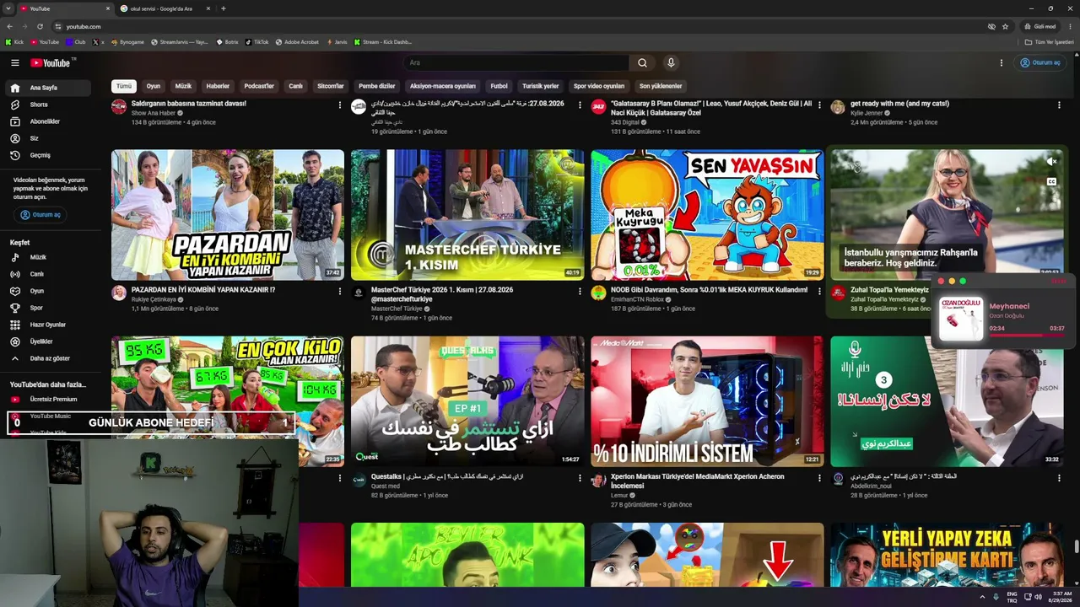Open options menu for get ready with me video
The width and height of the screenshot is (1080, 607).
click(x=1059, y=105)
